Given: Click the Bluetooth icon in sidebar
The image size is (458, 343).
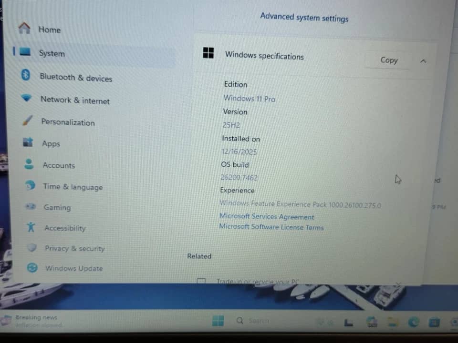Looking at the screenshot, I should coord(26,75).
